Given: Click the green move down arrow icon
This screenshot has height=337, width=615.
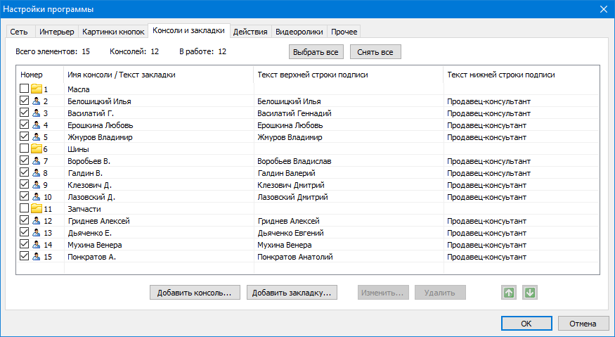Looking at the screenshot, I should tap(530, 293).
